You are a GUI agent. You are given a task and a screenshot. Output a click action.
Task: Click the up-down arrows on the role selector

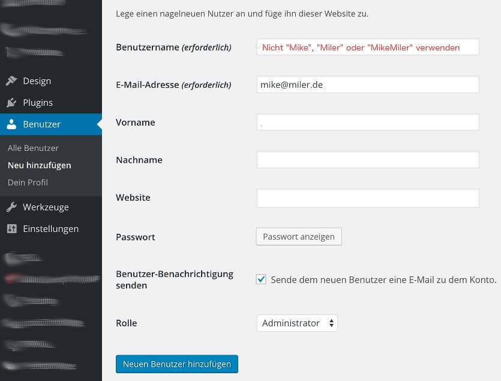331,323
